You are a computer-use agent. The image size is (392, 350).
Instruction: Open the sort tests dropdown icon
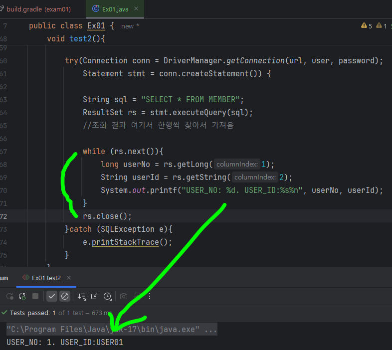[x=81, y=297]
